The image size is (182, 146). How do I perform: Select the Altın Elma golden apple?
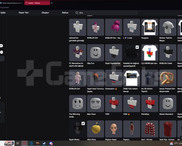96,129
